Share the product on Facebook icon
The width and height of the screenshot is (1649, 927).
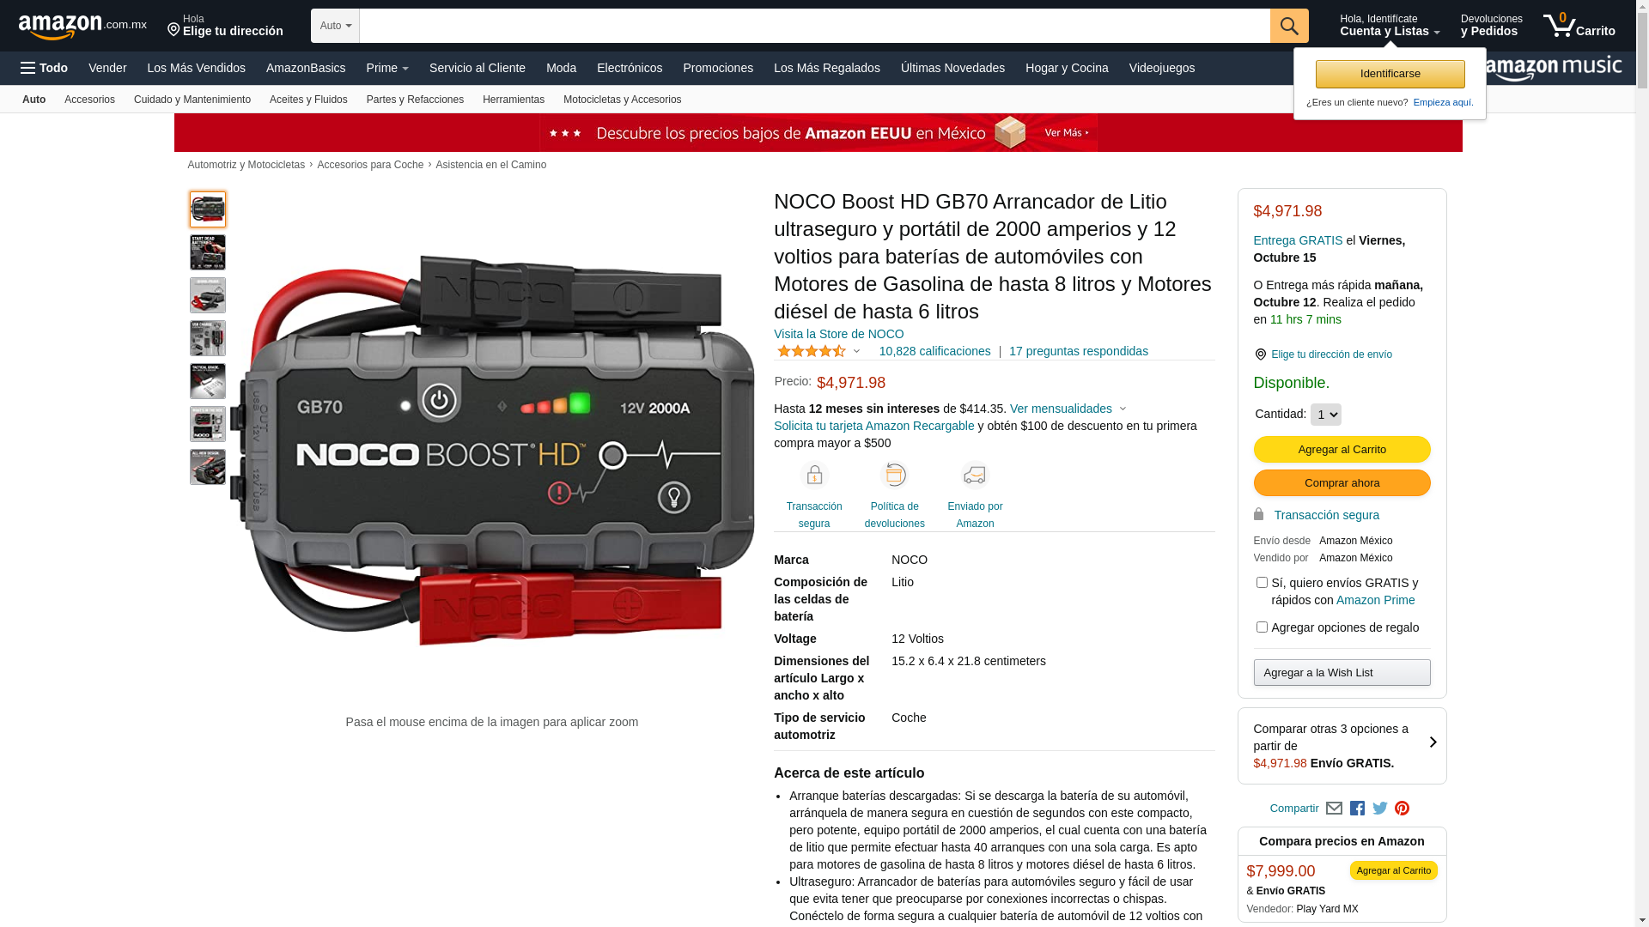pos(1357,809)
